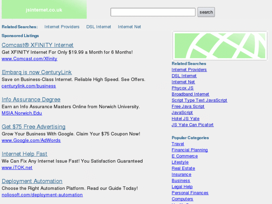Open top Related Searches link DSL Internet
This screenshot has width=272, height=204.
coord(98,27)
